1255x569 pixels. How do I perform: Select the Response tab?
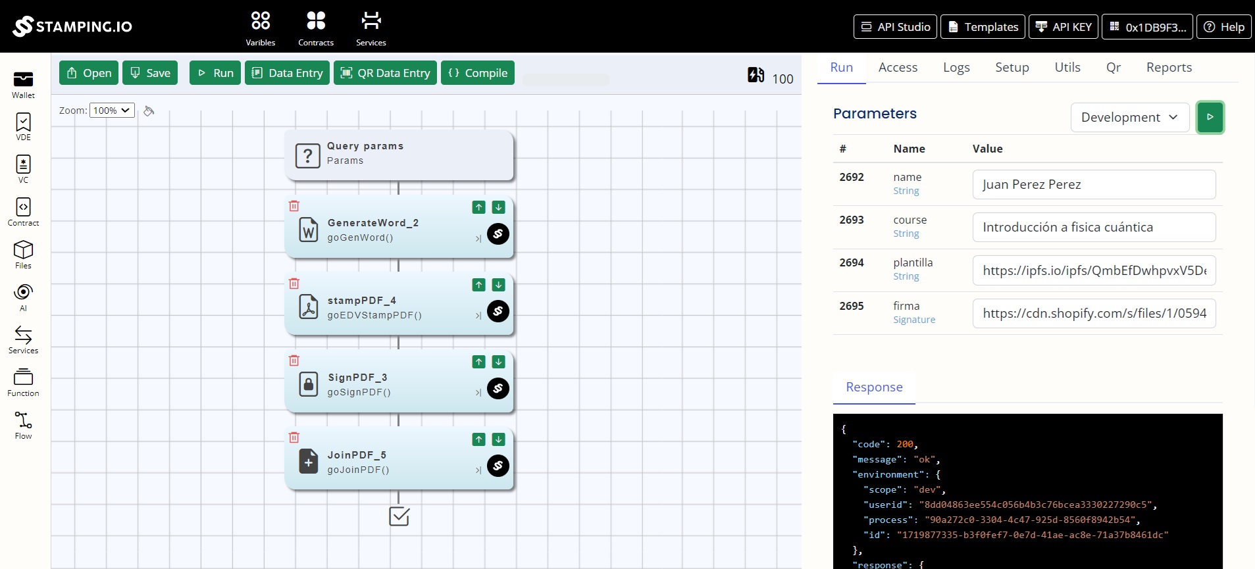point(874,387)
